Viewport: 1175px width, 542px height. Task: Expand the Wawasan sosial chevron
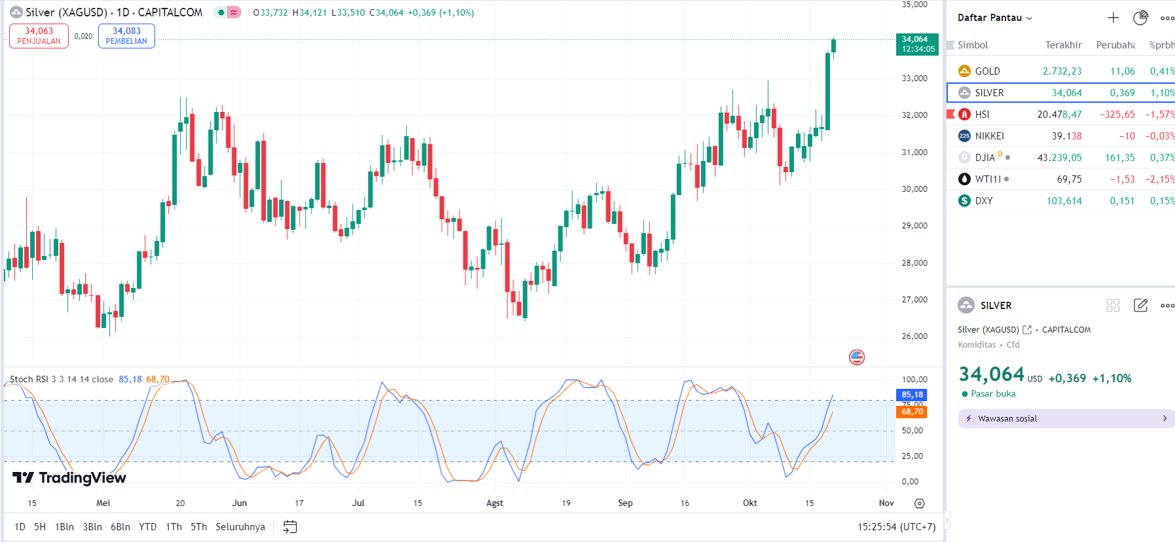point(1165,418)
